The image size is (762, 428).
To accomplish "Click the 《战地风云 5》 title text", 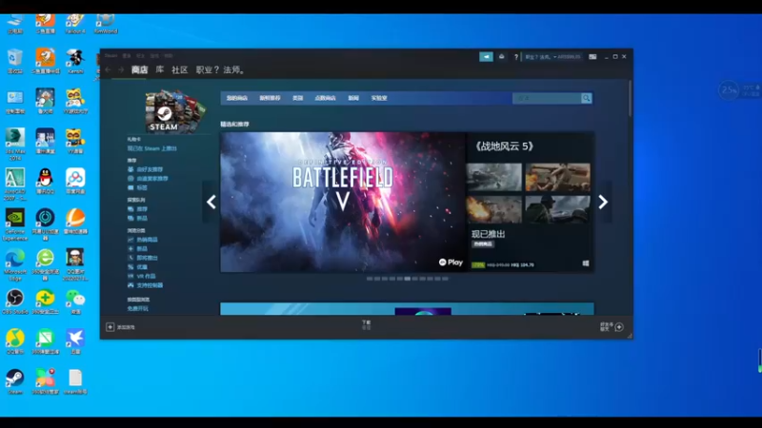I will (x=504, y=146).
